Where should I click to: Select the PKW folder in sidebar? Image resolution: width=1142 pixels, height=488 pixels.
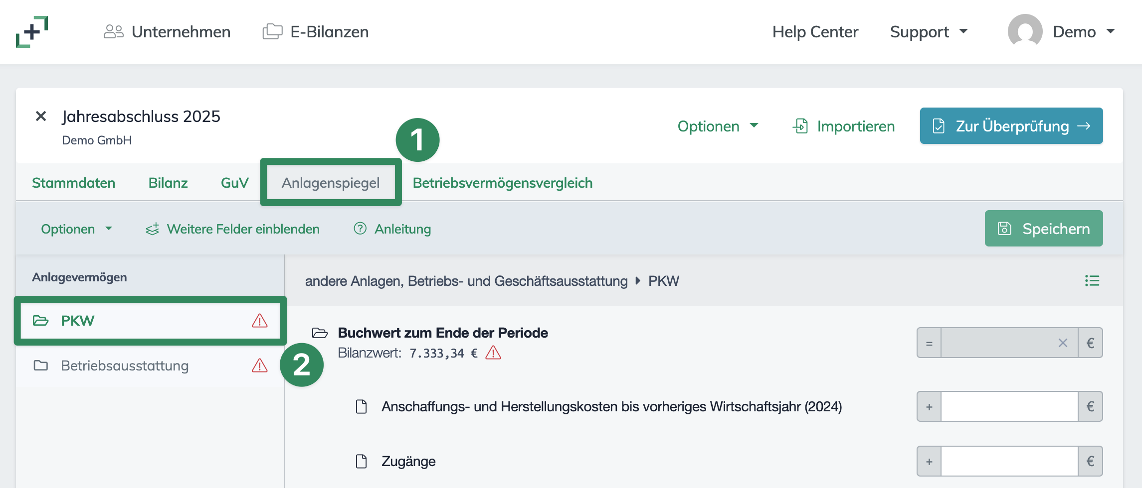(x=150, y=321)
